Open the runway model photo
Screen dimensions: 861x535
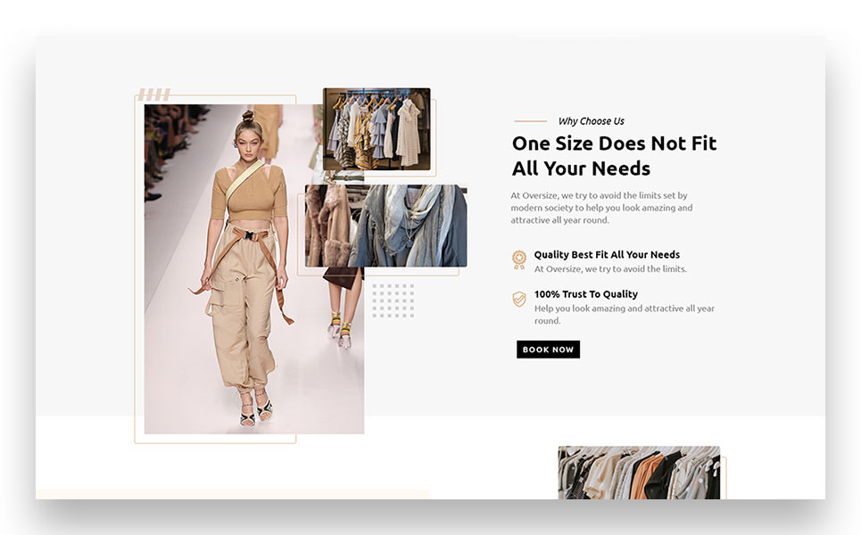(x=253, y=269)
